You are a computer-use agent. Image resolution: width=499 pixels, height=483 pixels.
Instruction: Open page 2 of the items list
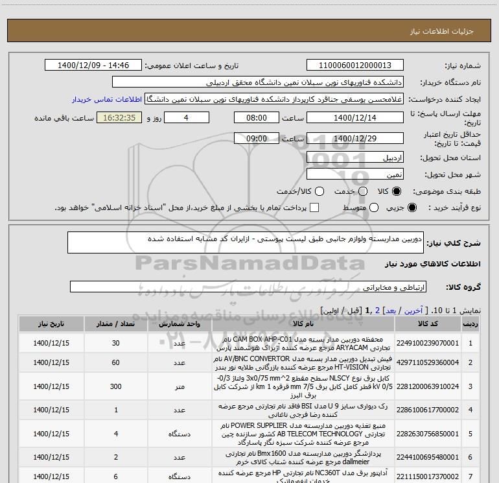(377, 311)
